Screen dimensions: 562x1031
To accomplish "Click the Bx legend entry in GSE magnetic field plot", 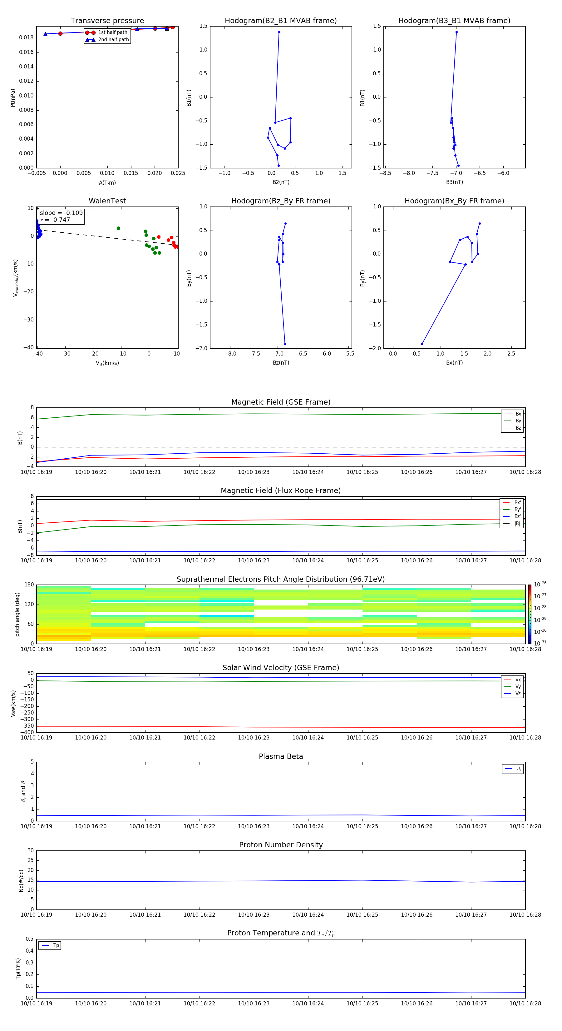I will pyautogui.click(x=512, y=414).
